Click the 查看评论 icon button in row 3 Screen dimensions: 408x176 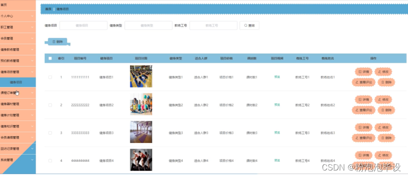tap(357, 138)
